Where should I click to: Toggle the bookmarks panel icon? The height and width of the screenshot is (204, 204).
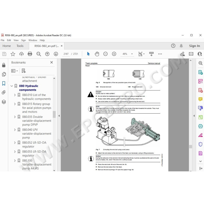point(4,83)
